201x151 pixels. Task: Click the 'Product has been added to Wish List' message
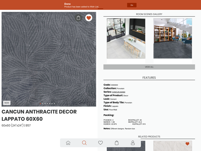[x=82, y=7]
